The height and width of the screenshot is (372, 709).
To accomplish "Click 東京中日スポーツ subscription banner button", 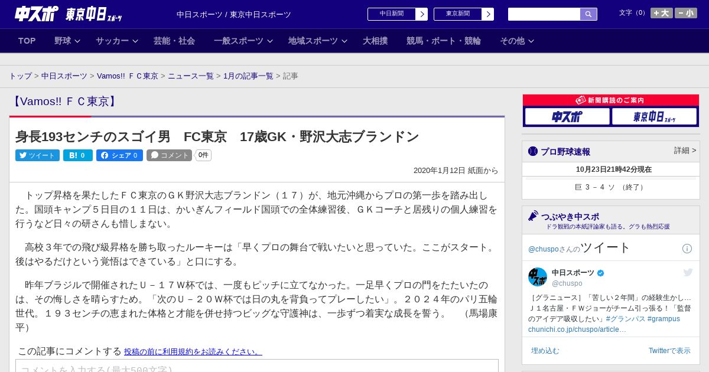I will tap(654, 117).
